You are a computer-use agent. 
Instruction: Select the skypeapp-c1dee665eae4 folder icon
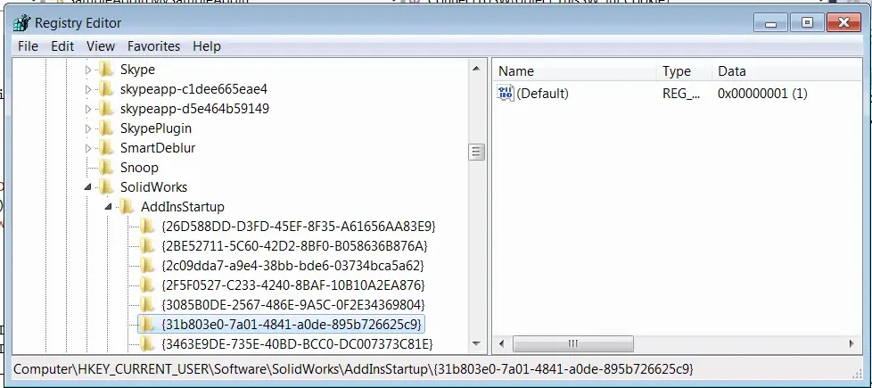[x=106, y=89]
